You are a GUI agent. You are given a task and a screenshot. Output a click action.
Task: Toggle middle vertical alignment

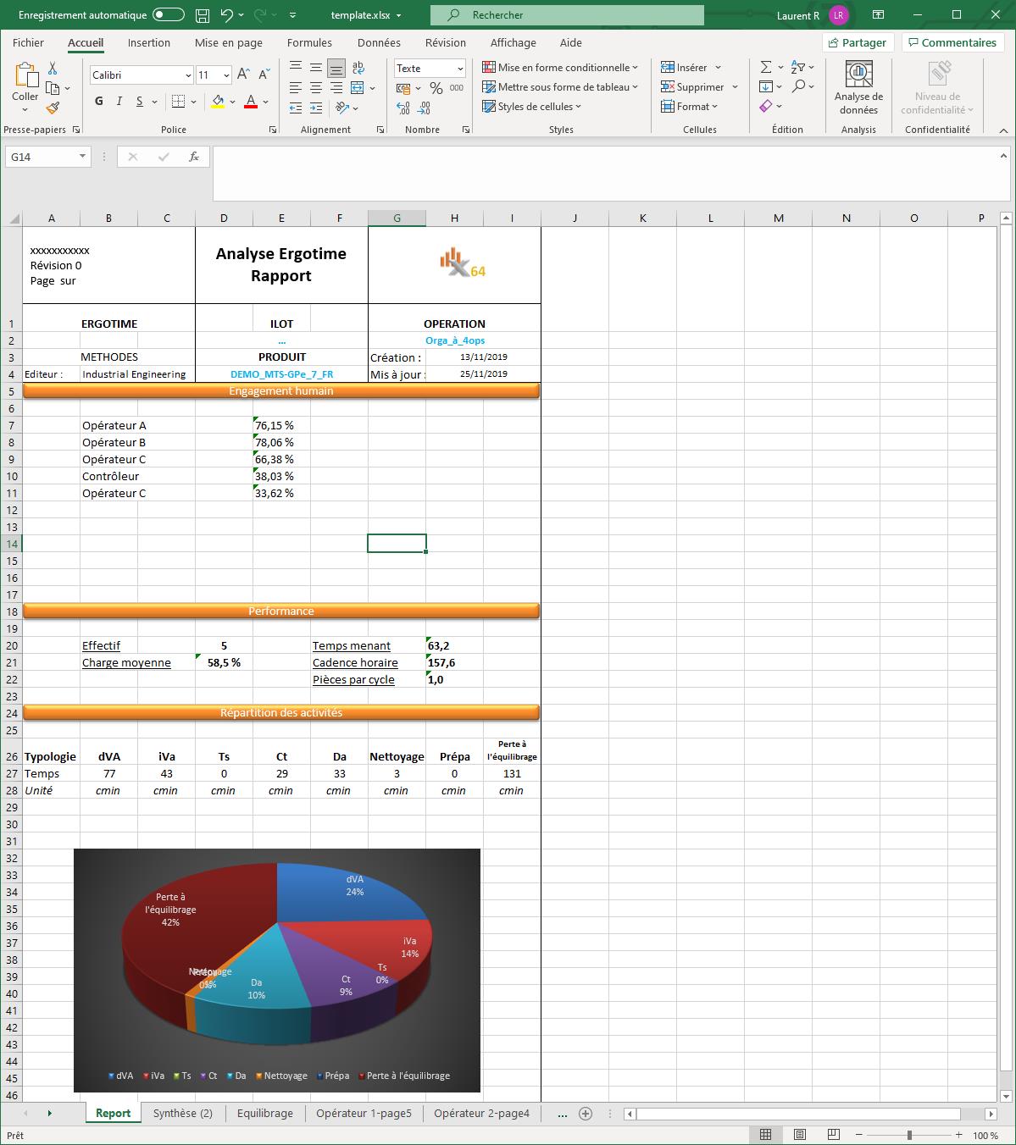point(316,68)
